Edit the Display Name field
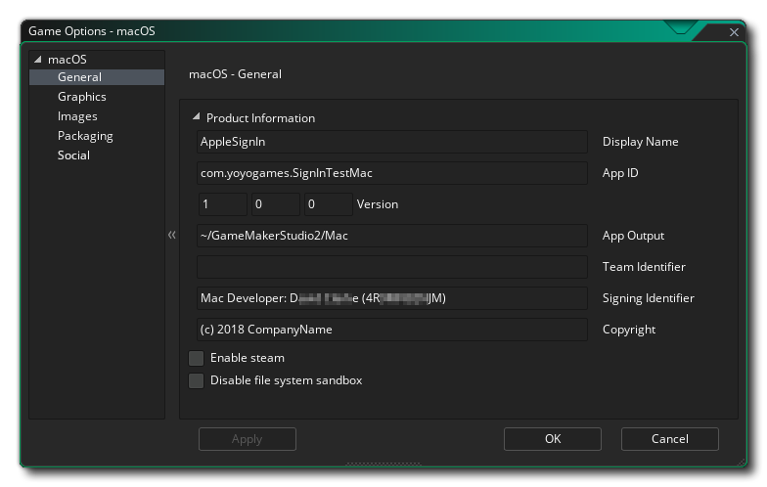 391,142
